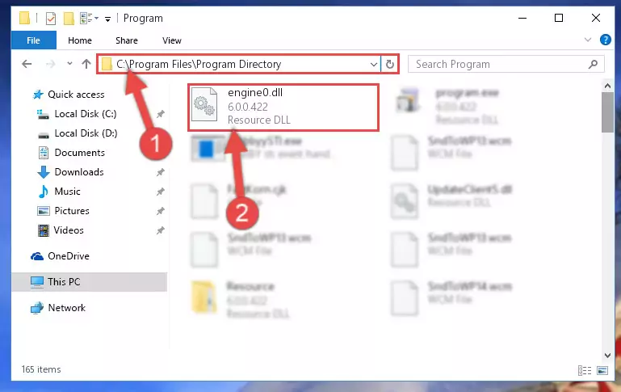
Task: Click the Network computer icon
Action: [37, 308]
